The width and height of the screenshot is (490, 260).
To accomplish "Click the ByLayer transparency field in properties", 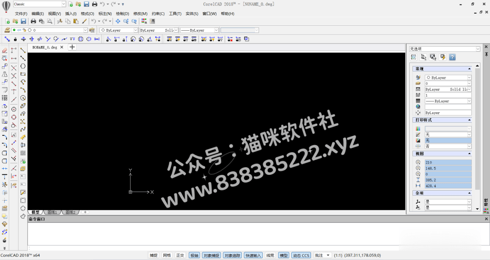I will [x=448, y=113].
